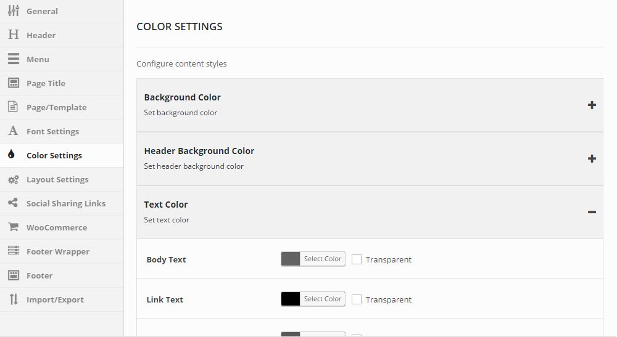Click Select Color button for Link Text

322,299
